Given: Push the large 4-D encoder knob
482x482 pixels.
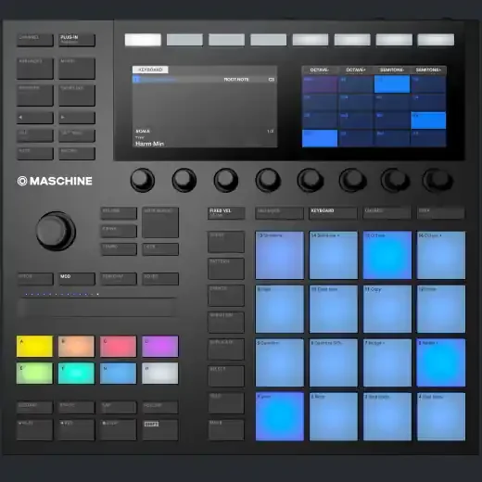Looking at the screenshot, I should pyautogui.click(x=56, y=231).
